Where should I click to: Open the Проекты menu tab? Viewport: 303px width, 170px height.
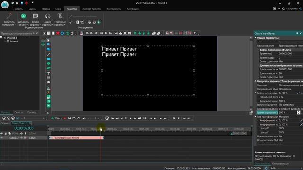pos(18,9)
